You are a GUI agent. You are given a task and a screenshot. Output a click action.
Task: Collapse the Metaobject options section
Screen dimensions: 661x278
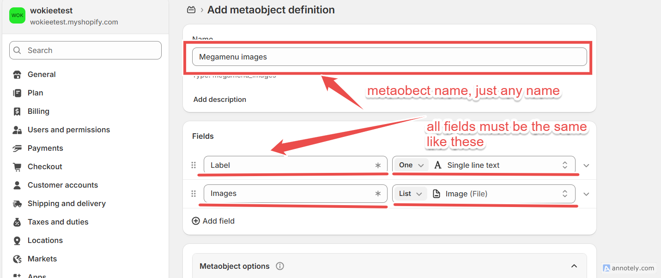[574, 266]
